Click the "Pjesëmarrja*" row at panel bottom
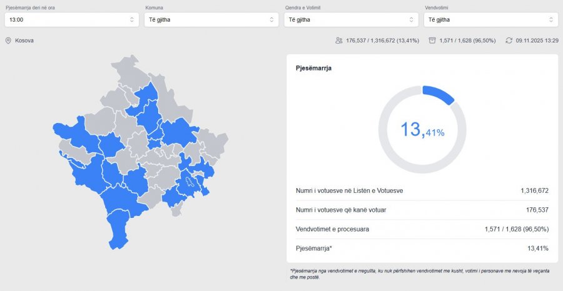This screenshot has height=291, width=563. [x=314, y=249]
